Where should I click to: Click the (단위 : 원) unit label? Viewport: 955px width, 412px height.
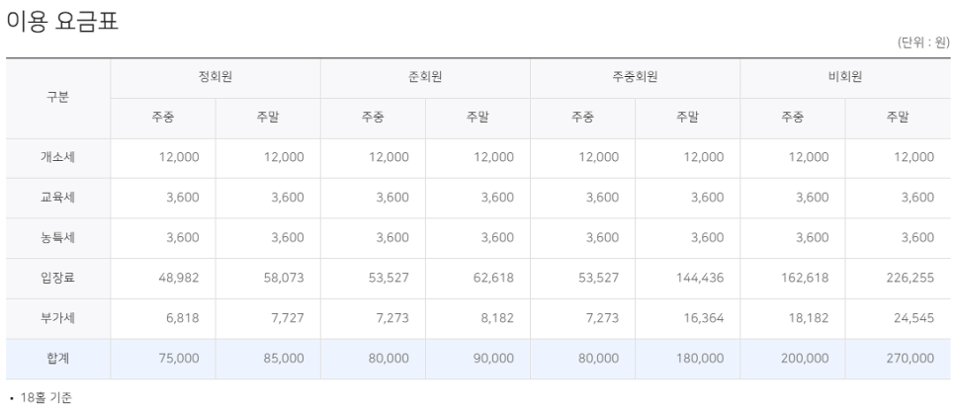[x=921, y=42]
